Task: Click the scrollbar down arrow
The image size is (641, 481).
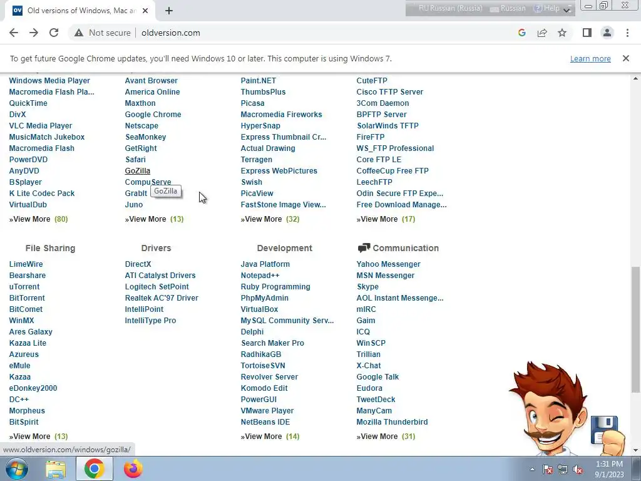Action: click(x=635, y=450)
